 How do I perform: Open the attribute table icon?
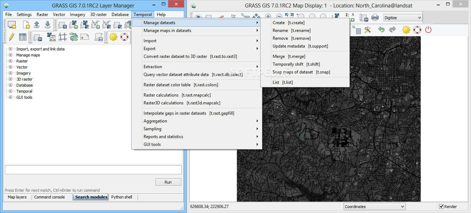click(23, 37)
